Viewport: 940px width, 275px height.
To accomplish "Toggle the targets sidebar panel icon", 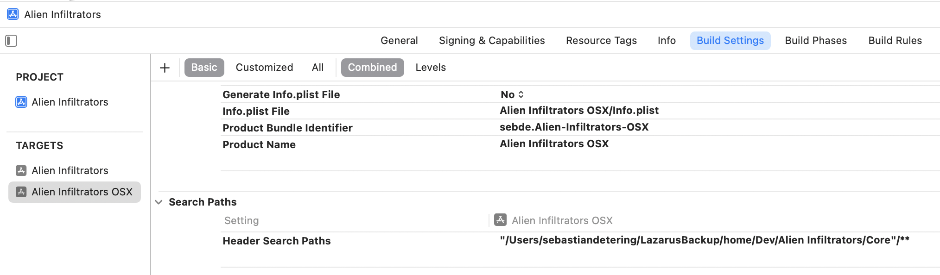I will 11,41.
